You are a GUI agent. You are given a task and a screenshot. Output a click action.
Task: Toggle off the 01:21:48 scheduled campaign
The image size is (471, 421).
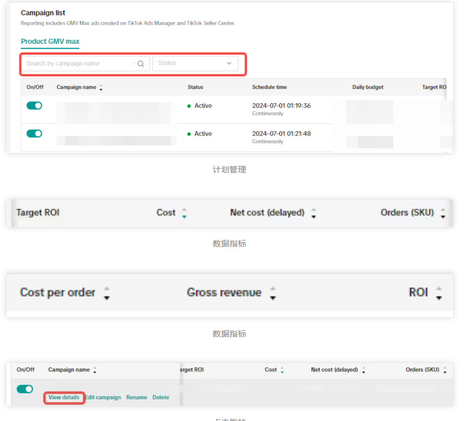(34, 133)
